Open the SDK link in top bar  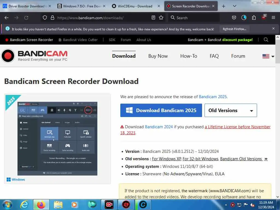pos(112,40)
